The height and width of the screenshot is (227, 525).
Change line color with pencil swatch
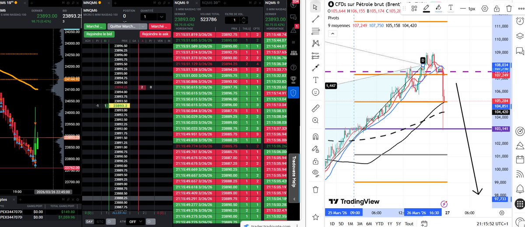[426, 8]
